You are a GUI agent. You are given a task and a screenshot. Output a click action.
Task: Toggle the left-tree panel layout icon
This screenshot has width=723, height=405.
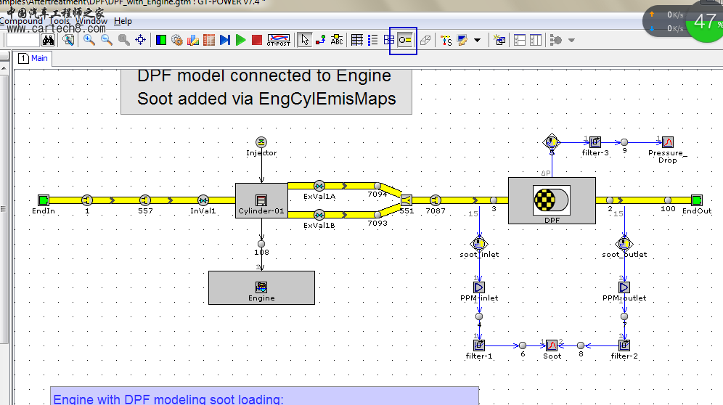coord(520,40)
